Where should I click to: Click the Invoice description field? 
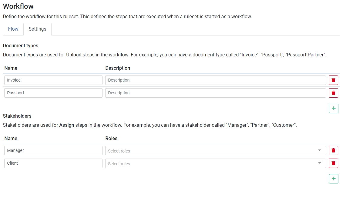point(215,80)
